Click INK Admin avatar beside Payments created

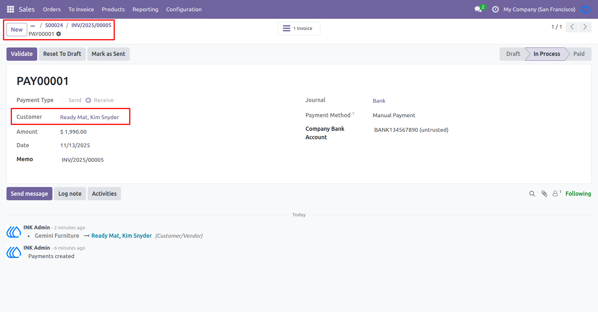(x=14, y=252)
